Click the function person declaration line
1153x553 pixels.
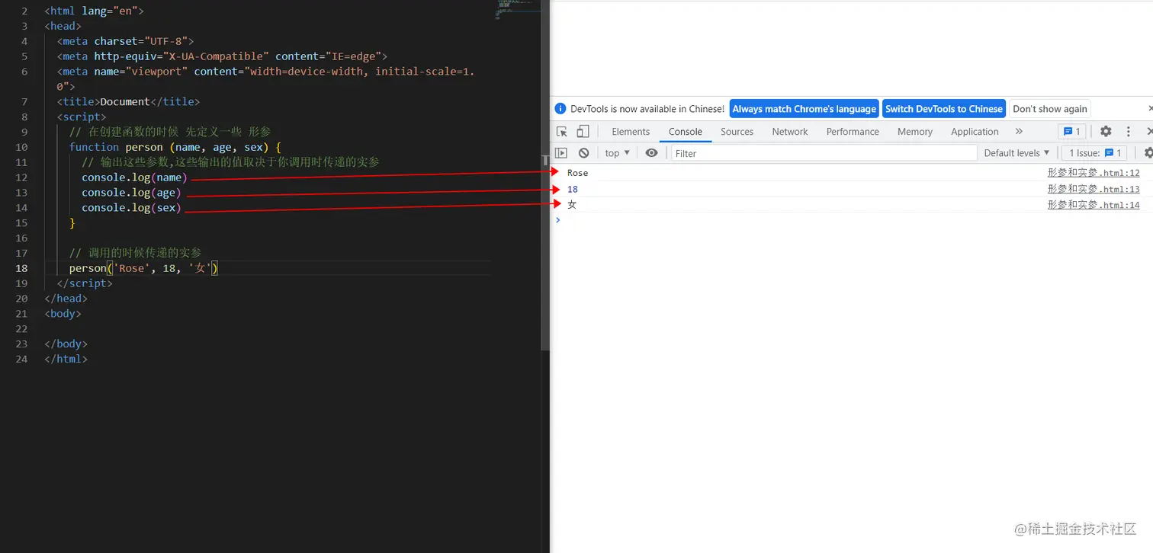[175, 147]
